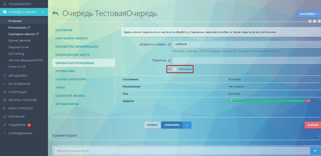321x156 pixels.
Task: Click the help icon left of Липкость checkbox
Action: 170,69
